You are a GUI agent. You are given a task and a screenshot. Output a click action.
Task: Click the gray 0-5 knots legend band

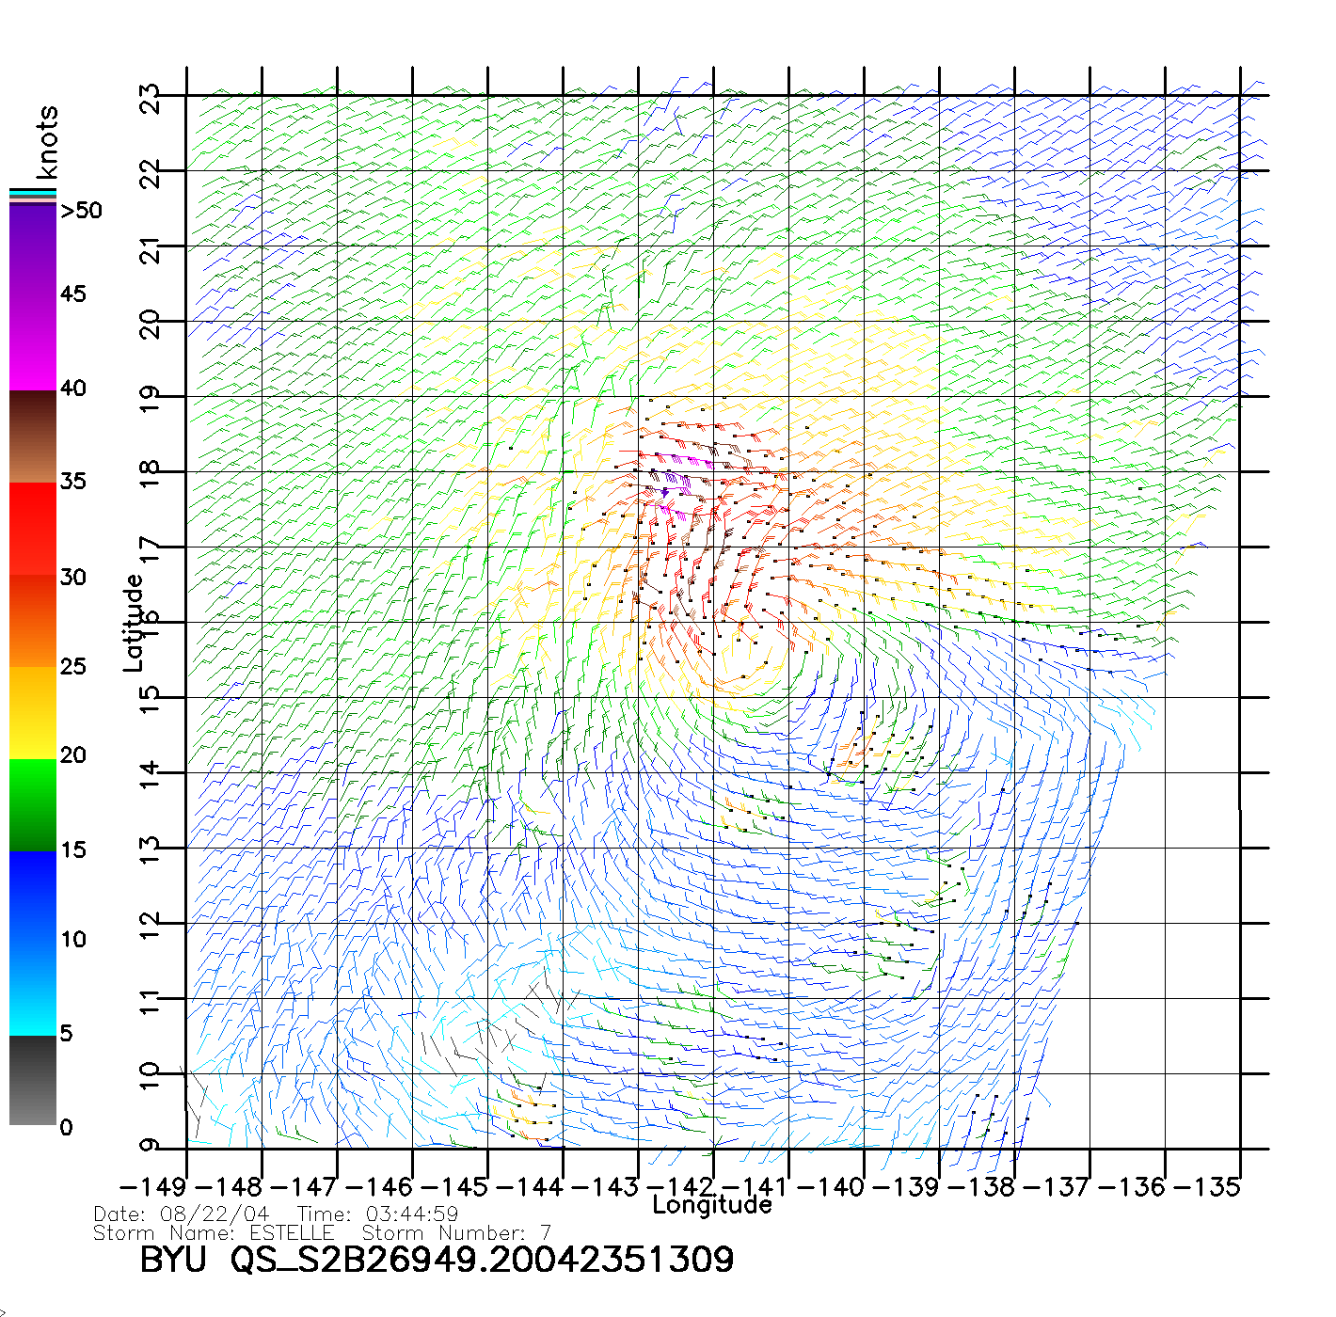point(33,1080)
